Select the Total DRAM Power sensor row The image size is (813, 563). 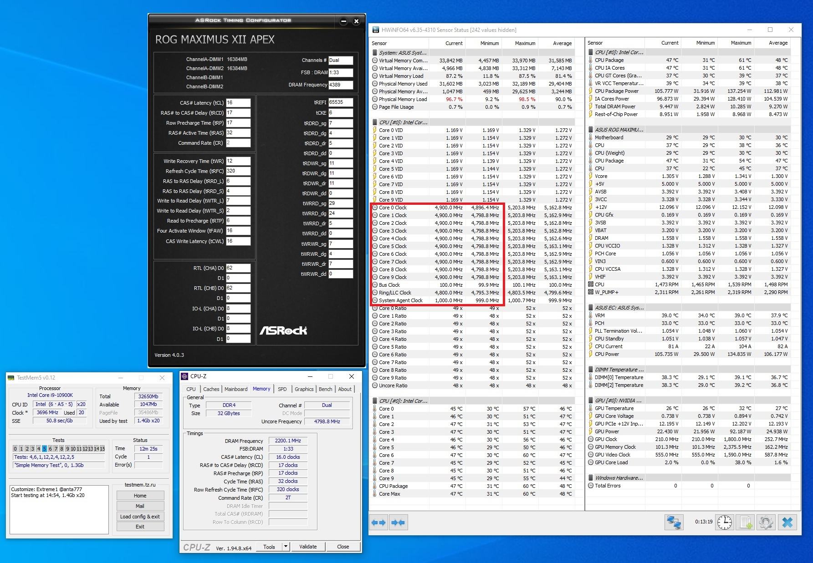coord(689,107)
